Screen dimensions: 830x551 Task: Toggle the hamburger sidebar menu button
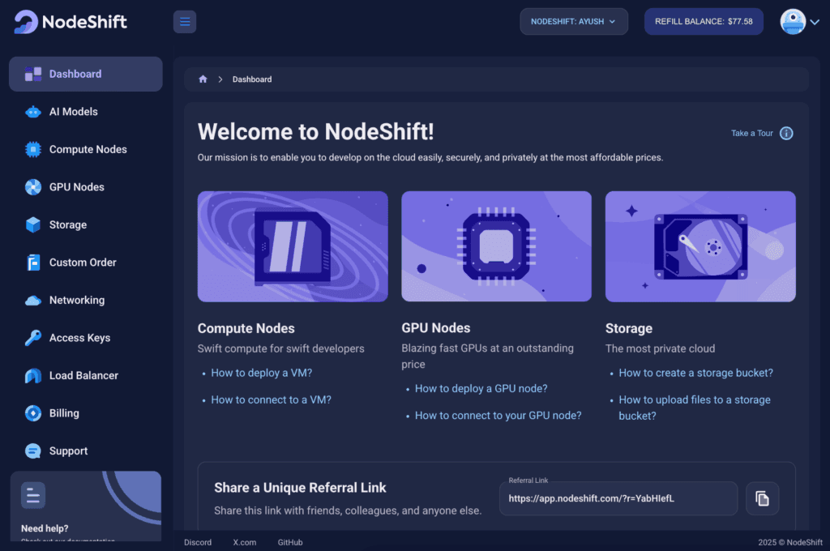(x=185, y=22)
